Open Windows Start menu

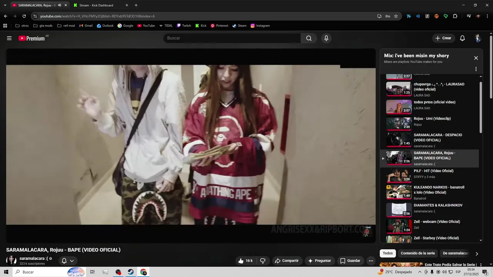point(6,272)
